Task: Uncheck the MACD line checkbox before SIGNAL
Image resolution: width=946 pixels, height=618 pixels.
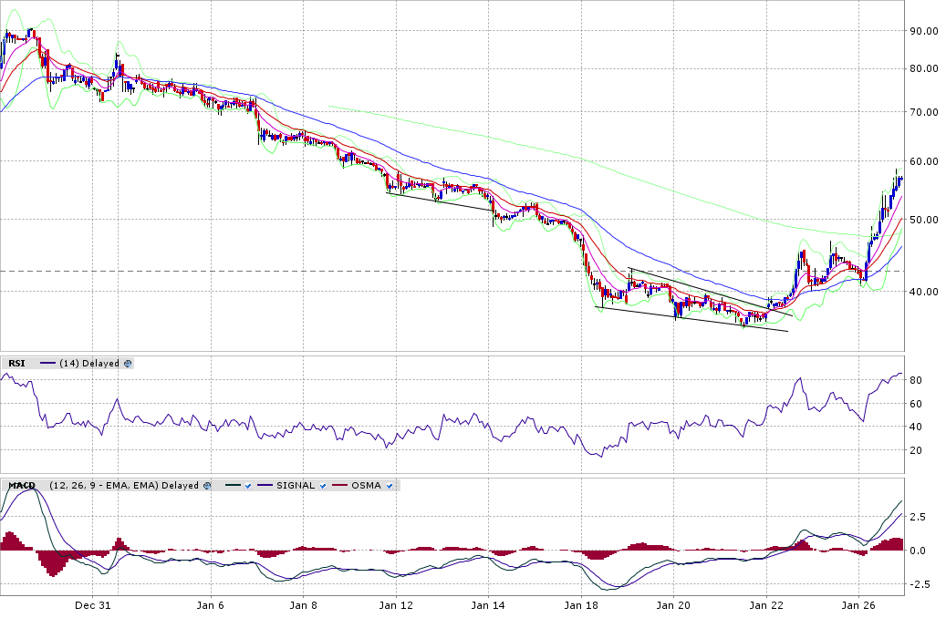Action: (x=248, y=486)
